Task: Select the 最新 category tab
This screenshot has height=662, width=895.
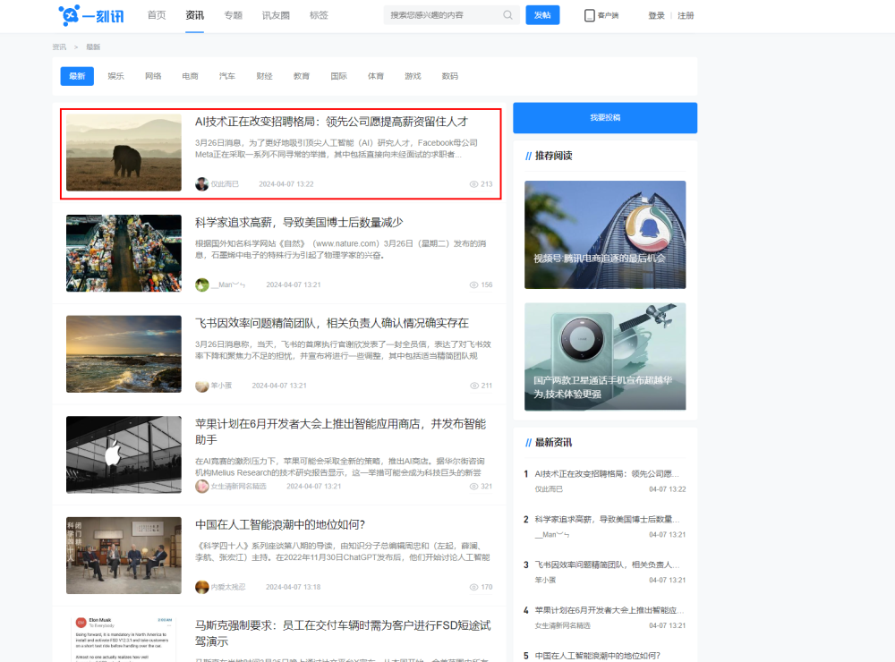Action: tap(77, 76)
